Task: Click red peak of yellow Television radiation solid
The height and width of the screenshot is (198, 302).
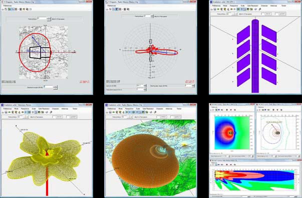Action: coord(47,152)
